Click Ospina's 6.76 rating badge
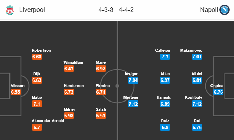 click(219, 92)
